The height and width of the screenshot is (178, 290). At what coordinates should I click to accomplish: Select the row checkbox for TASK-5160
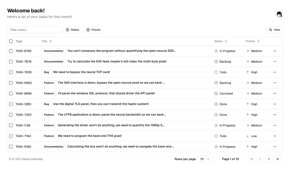[11, 146]
